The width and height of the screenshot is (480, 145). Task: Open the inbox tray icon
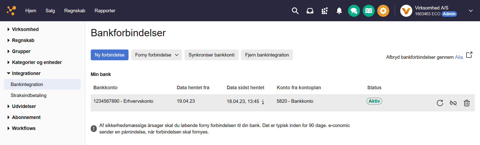click(x=310, y=11)
